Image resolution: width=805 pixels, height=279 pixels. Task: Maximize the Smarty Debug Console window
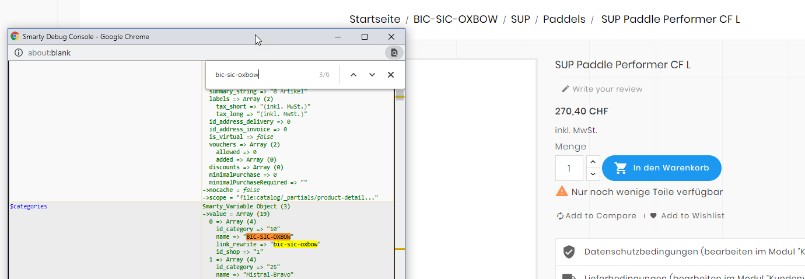(365, 37)
